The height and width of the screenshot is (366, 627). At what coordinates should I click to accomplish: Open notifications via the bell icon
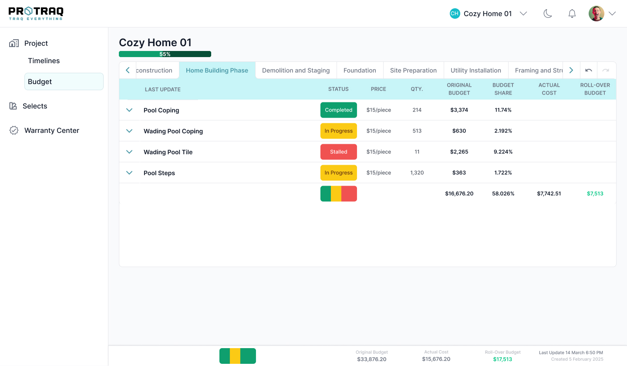coord(572,14)
